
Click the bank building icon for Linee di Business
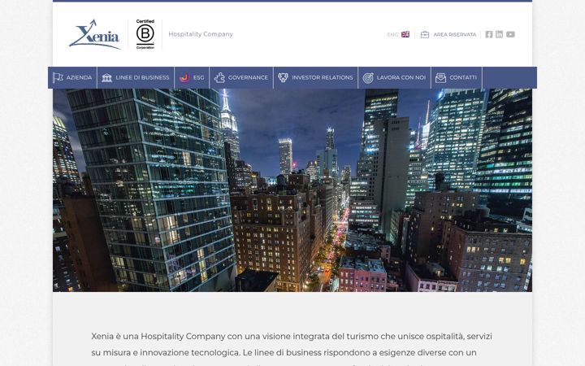click(106, 78)
